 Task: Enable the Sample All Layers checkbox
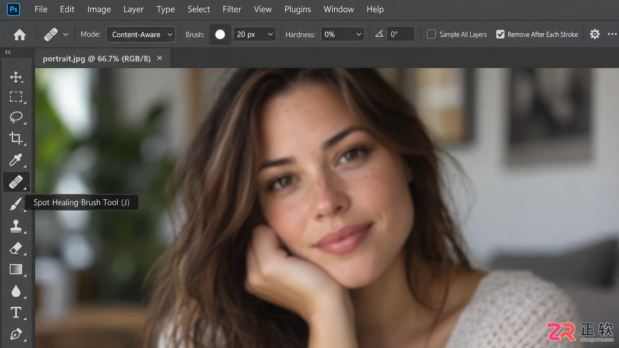coord(431,34)
